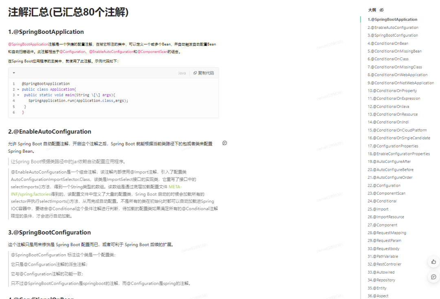Navigate to 20.@AutoConfigureBefore in outline
The height and width of the screenshot is (299, 440).
tap(390, 170)
